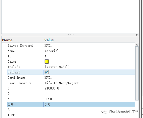143x118 pixels.
Task: Edit the E value 210000.0
Action: coord(52,88)
